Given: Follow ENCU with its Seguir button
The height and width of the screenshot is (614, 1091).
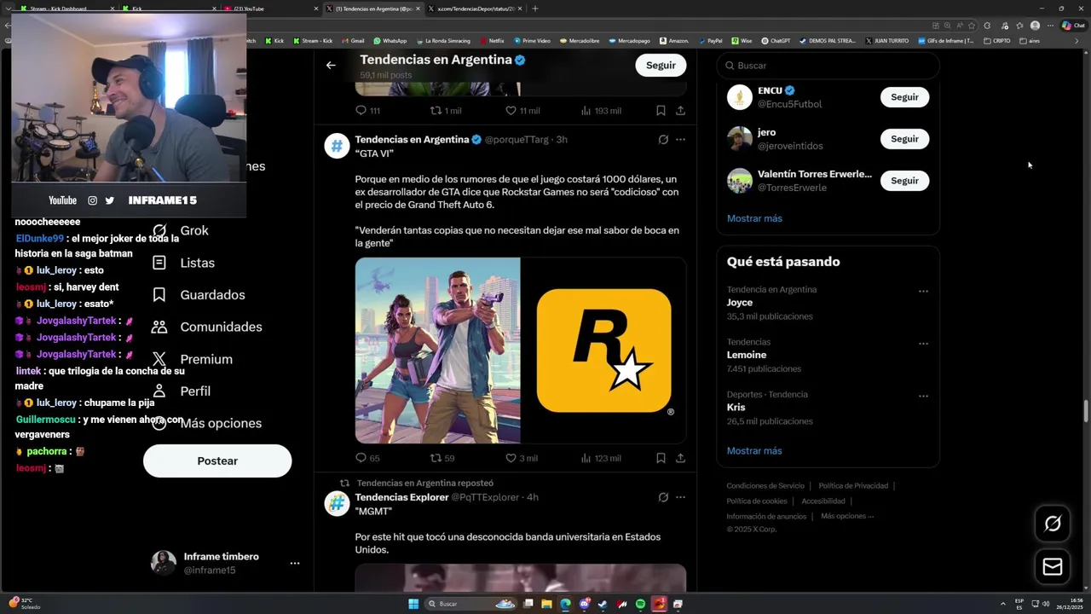Looking at the screenshot, I should click(x=904, y=97).
